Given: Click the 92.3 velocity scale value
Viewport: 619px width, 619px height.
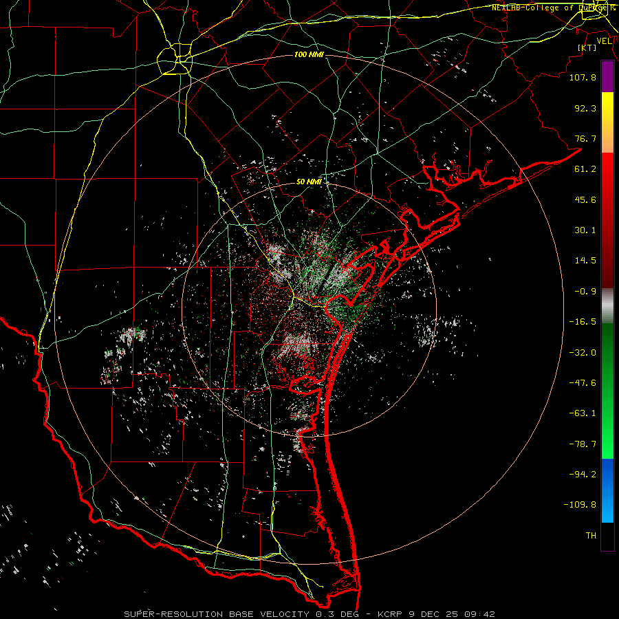Looking at the screenshot, I should [x=585, y=108].
